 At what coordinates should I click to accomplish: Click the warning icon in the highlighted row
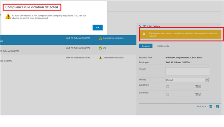coord(100,38)
